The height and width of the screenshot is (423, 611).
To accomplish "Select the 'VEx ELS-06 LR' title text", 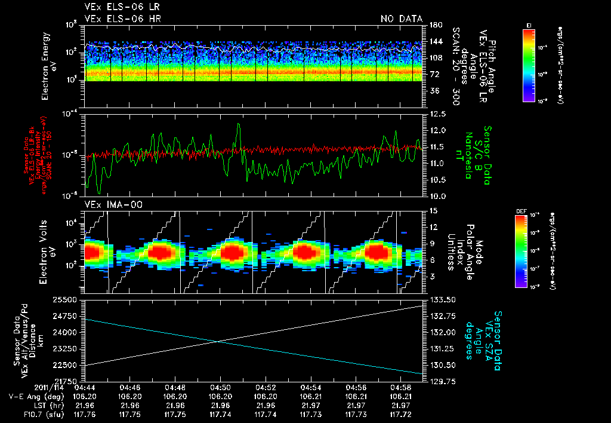I will [x=122, y=7].
